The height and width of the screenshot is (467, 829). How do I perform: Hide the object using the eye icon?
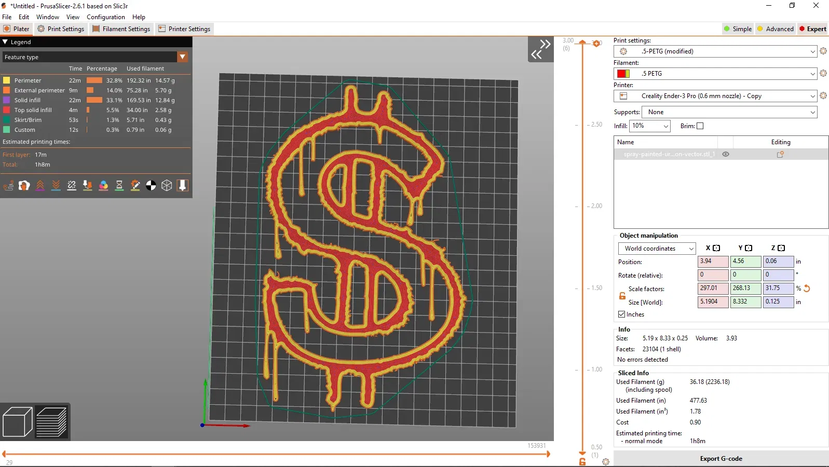tap(726, 154)
